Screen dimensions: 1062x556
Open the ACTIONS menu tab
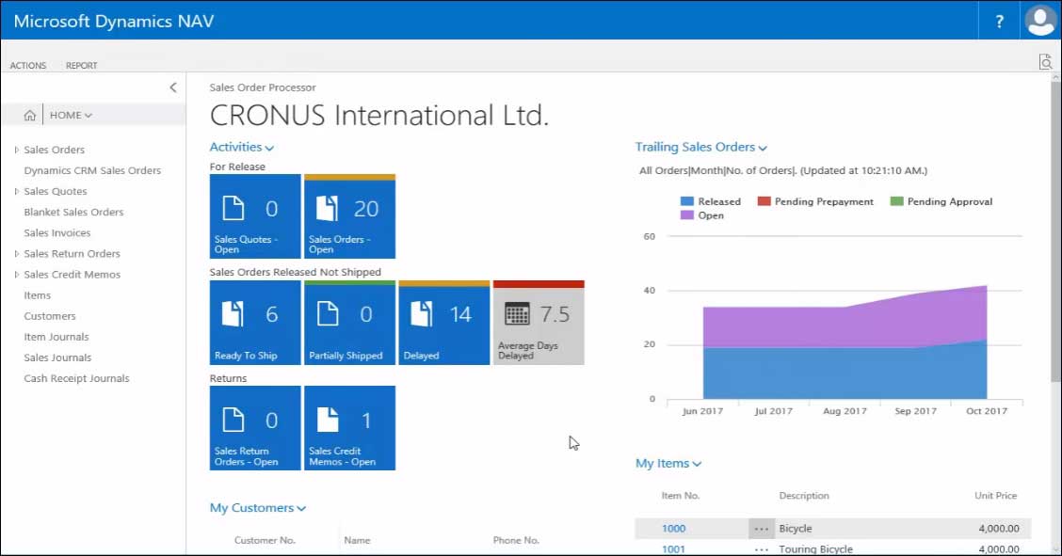click(28, 66)
